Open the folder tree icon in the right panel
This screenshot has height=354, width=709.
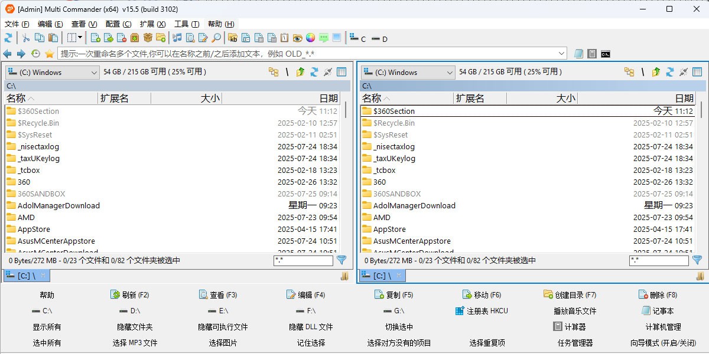(629, 71)
